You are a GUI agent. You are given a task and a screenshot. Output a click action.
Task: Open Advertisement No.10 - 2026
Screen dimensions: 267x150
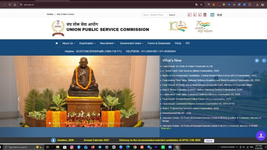[177, 113]
